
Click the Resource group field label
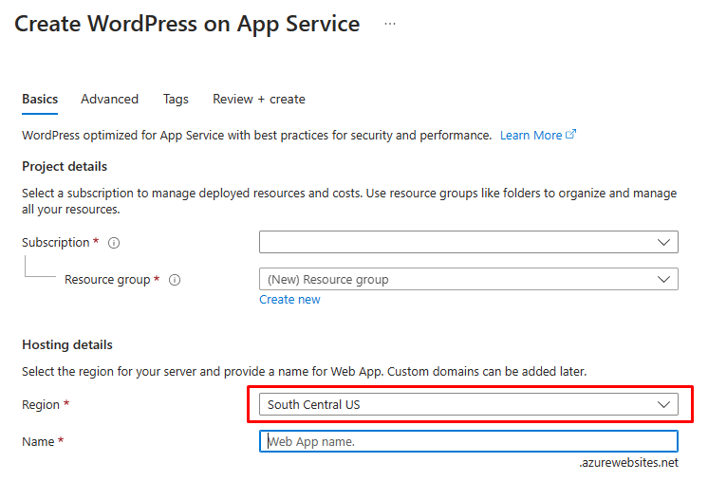107,280
